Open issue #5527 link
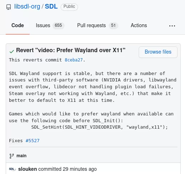185x174 pixels. (x=32, y=141)
